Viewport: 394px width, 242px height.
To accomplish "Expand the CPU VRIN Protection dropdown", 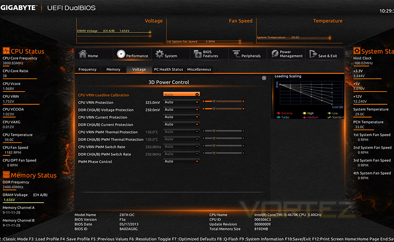I will (x=181, y=102).
